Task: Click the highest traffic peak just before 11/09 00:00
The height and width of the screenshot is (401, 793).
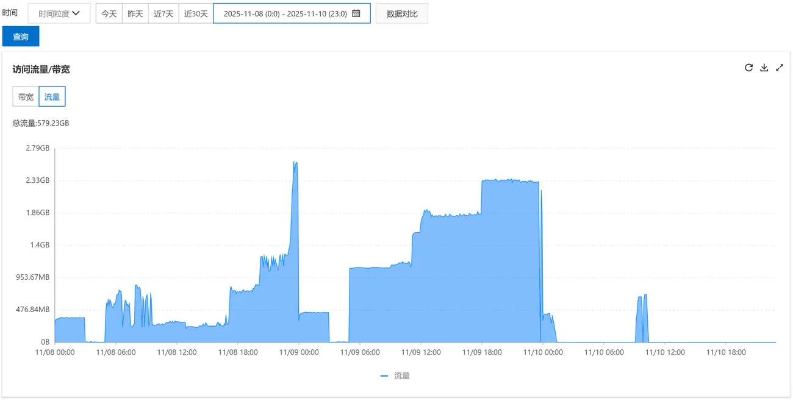Action: click(295, 163)
